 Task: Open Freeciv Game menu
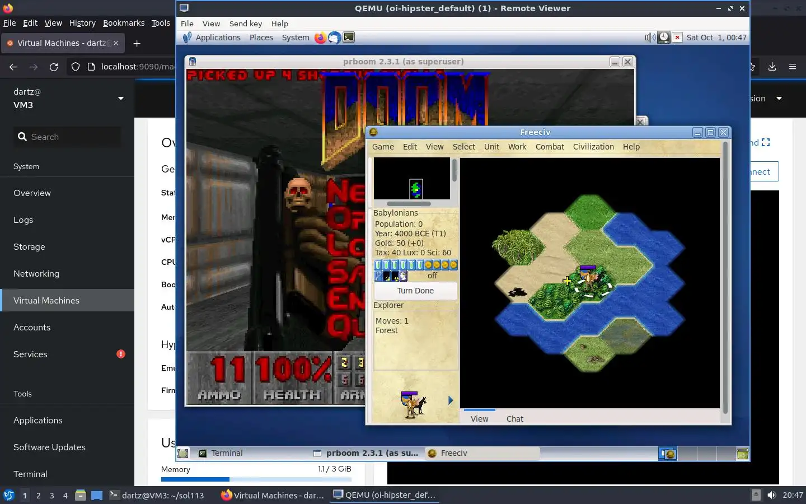click(x=383, y=147)
